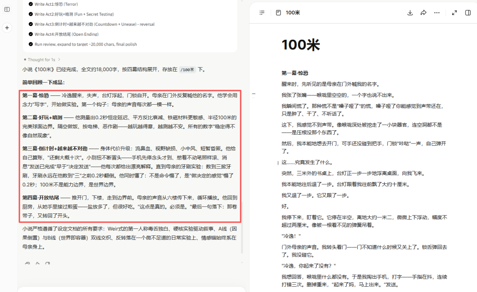Click checkmark of Run review task
477x292 pixels.
click(31, 45)
